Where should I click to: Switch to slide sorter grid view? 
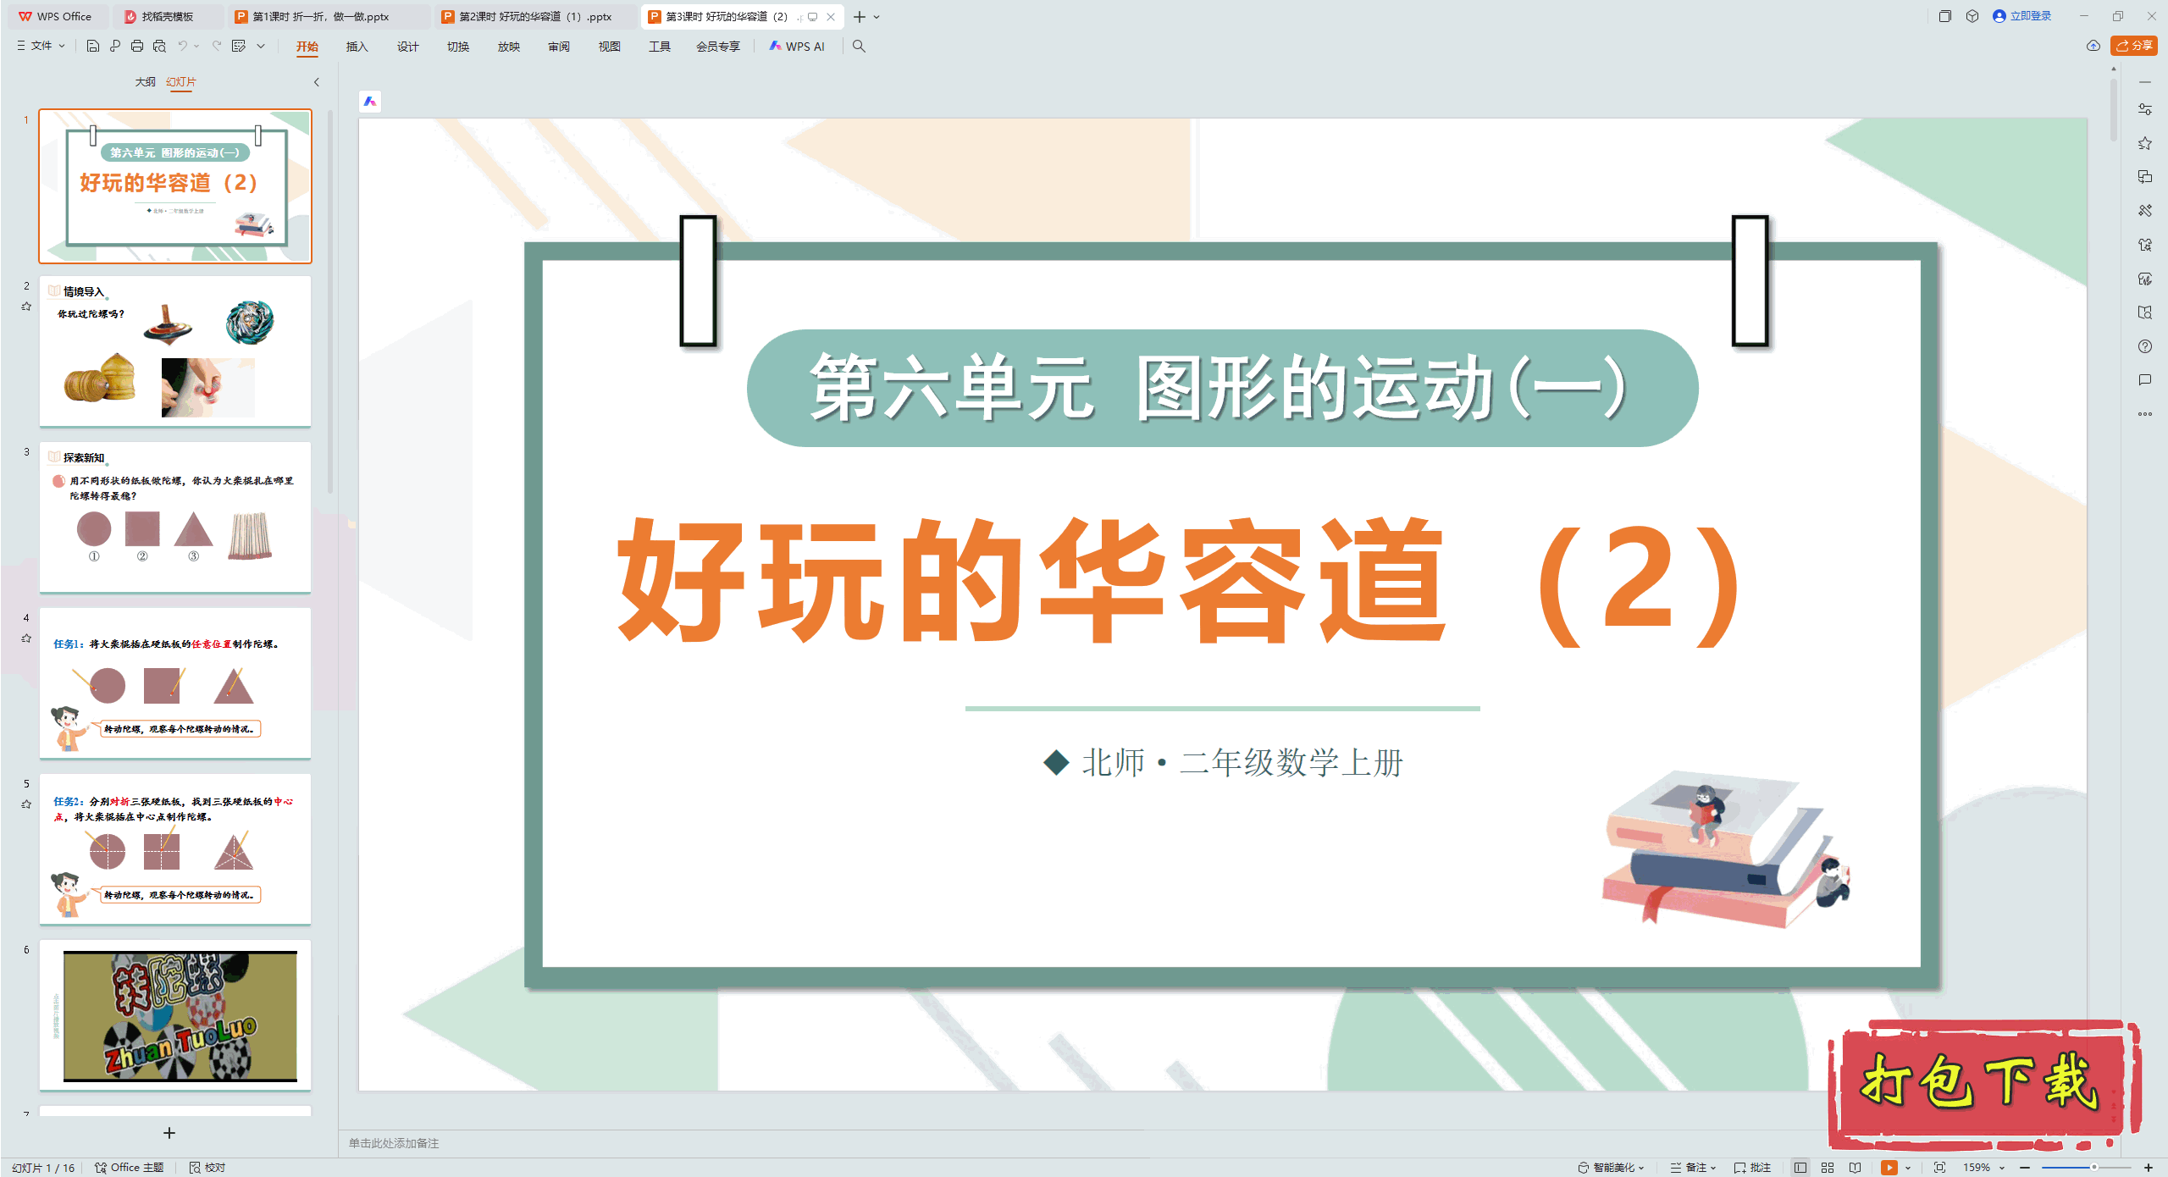pyautogui.click(x=1828, y=1168)
